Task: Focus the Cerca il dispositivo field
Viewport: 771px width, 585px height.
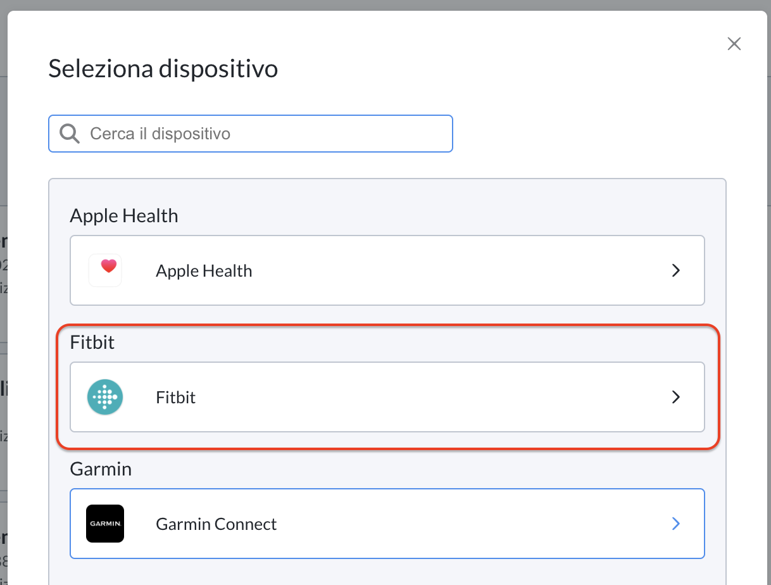Action: [251, 134]
